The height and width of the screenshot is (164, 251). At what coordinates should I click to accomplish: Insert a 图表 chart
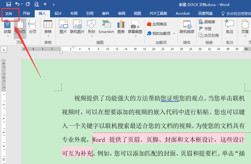coord(121,27)
